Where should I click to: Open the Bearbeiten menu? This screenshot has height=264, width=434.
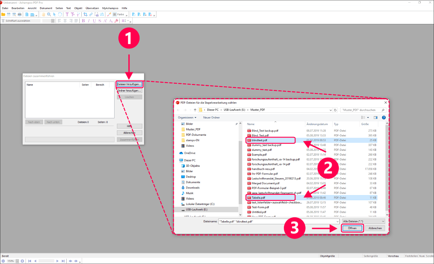pyautogui.click(x=18, y=8)
